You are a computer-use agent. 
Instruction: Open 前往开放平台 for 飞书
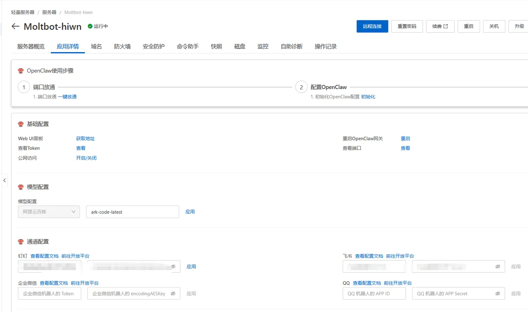click(400, 256)
